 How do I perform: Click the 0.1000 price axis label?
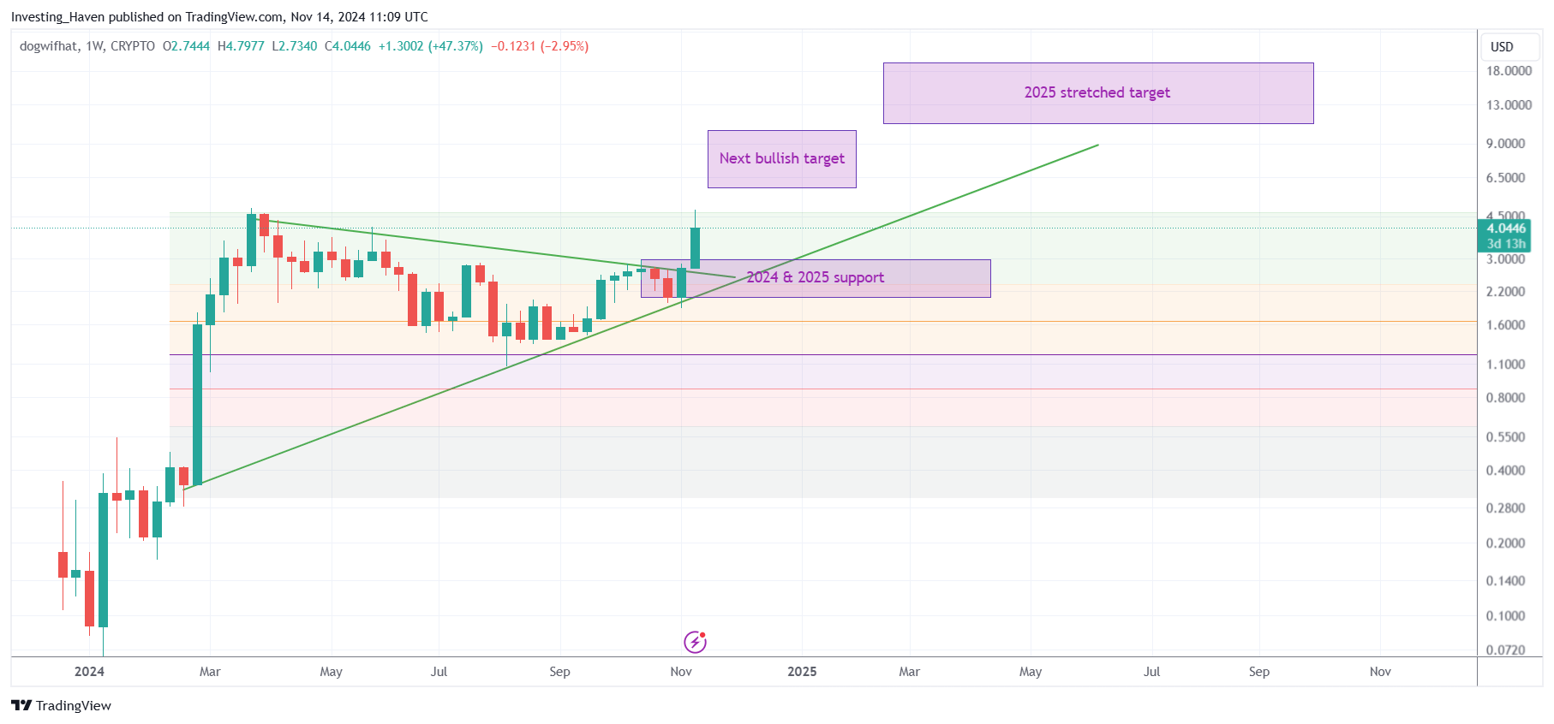click(1505, 616)
